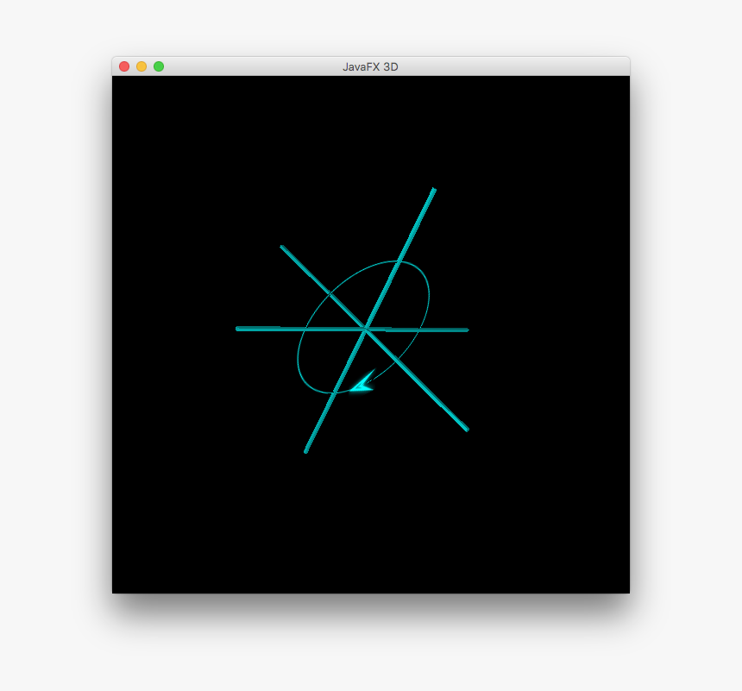
Task: Click the lower-right tip of the diagonal axis
Action: (x=466, y=429)
